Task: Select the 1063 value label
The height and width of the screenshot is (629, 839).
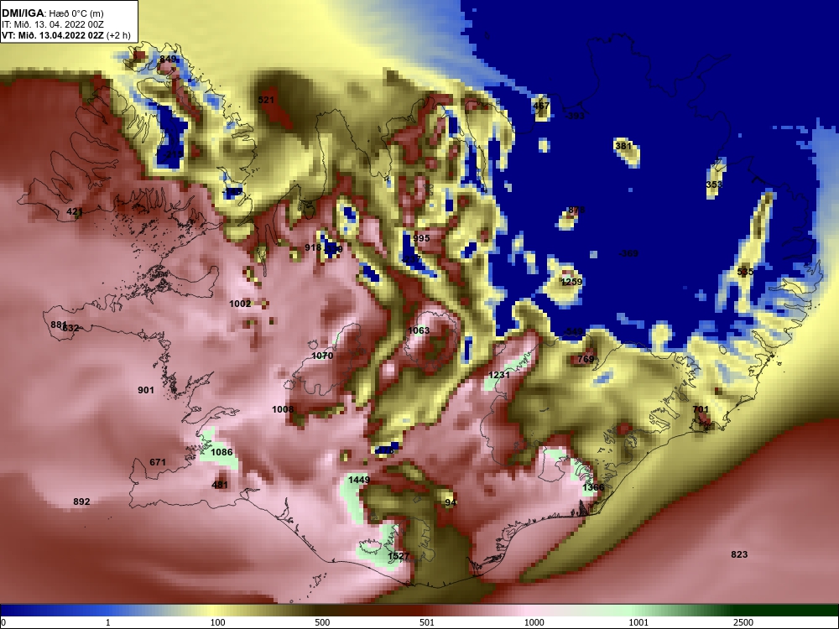Action: click(x=419, y=330)
